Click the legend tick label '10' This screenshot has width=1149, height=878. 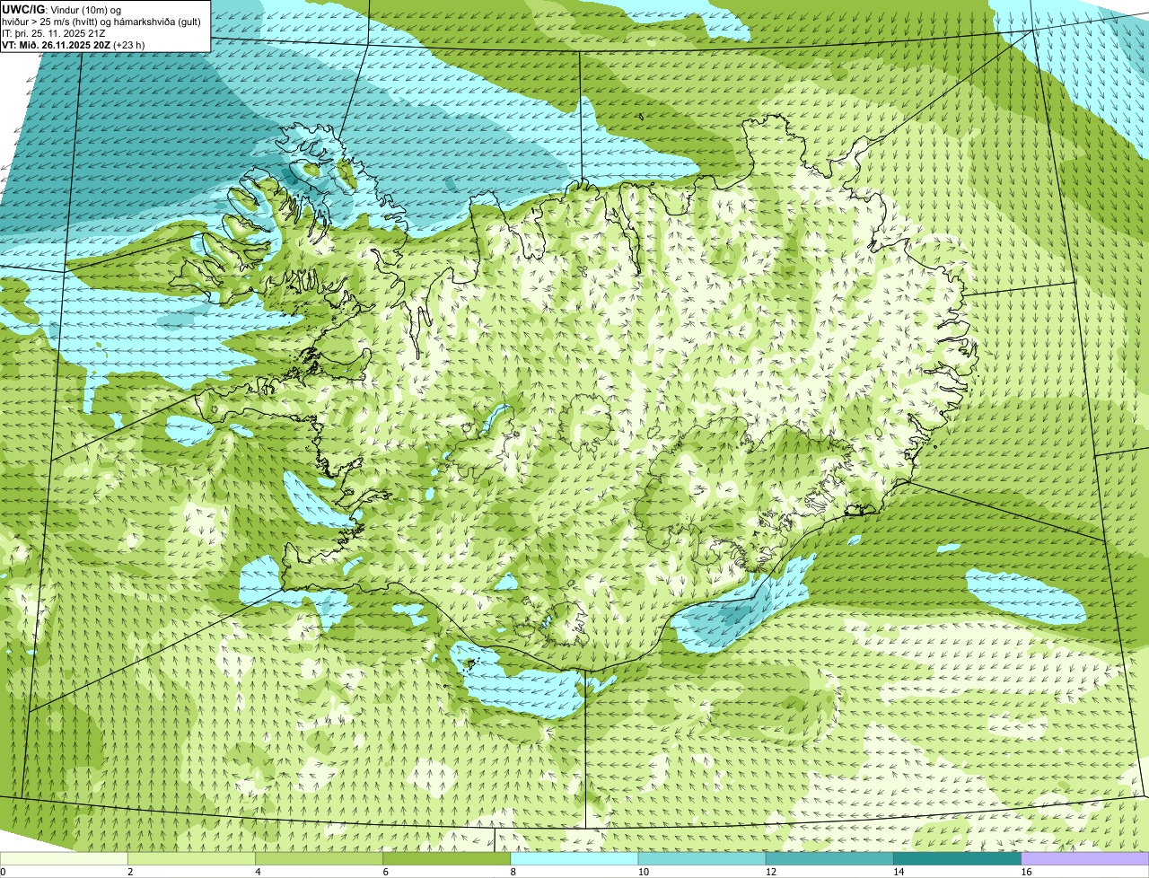[x=643, y=872]
